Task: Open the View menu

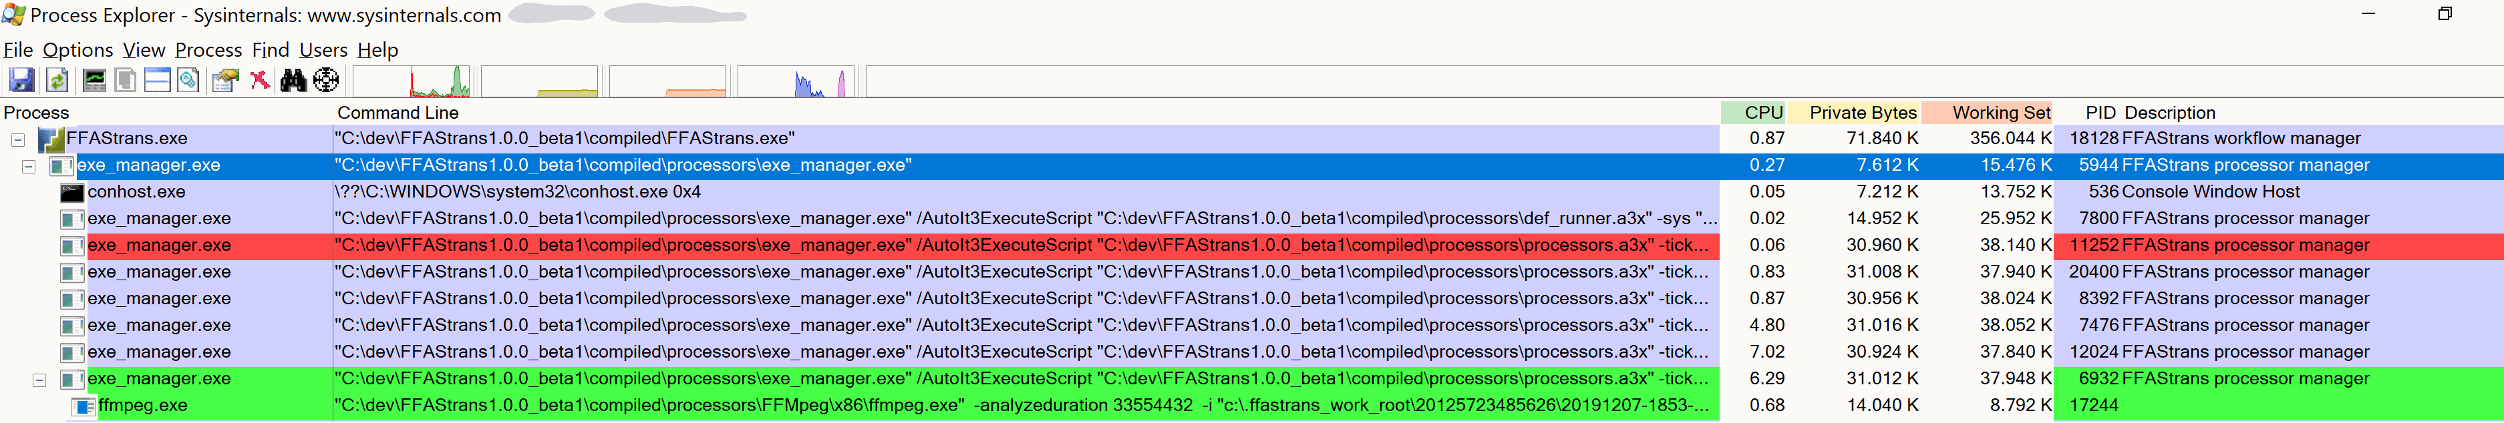Action: click(x=144, y=49)
